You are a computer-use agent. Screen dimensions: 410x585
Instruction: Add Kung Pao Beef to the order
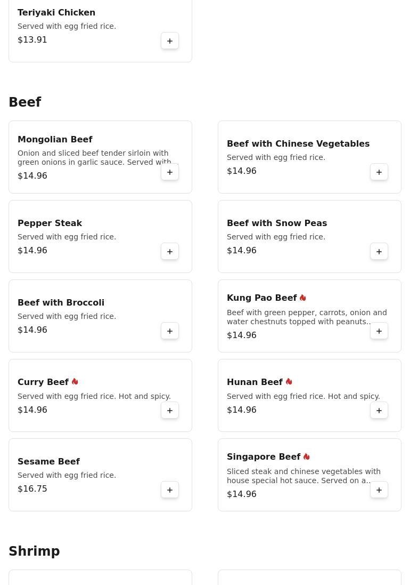(379, 331)
